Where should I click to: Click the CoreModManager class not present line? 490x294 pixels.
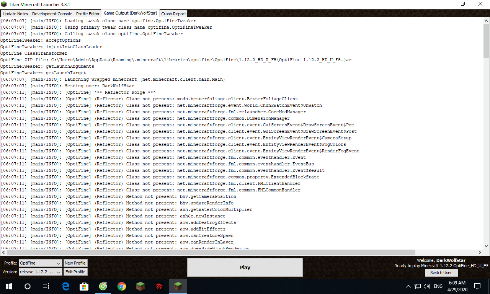153,112
